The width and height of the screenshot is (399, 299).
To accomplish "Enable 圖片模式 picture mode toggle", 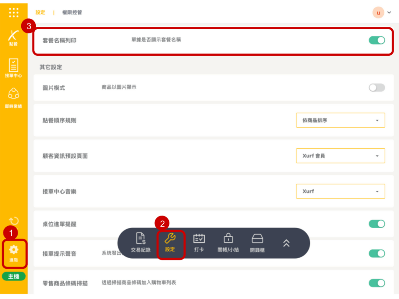I will tap(376, 88).
